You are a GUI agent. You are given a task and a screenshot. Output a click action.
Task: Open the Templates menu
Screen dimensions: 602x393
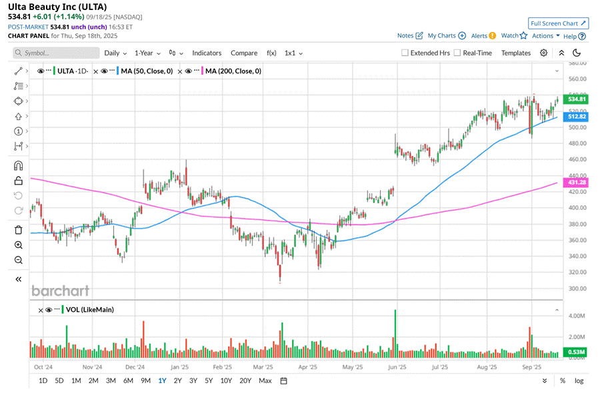pyautogui.click(x=515, y=53)
